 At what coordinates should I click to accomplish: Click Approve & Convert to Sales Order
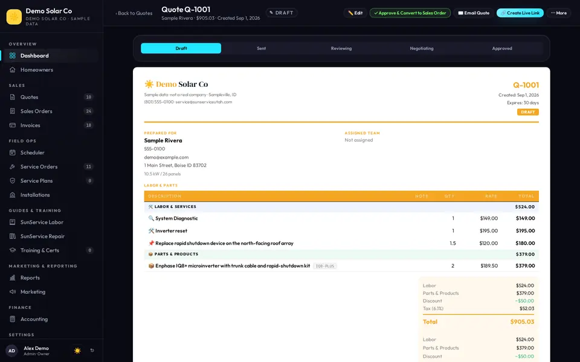click(410, 13)
